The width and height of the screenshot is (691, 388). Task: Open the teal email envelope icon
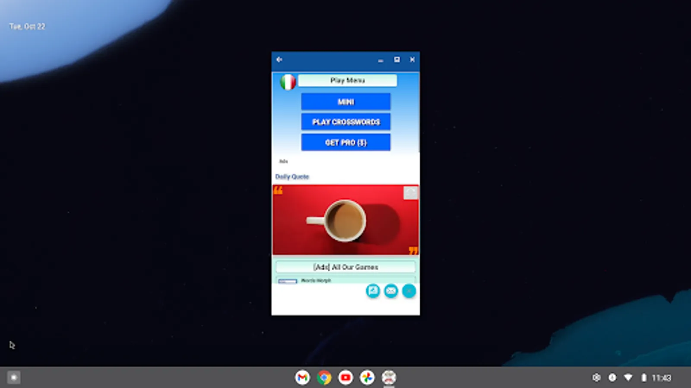[390, 291]
